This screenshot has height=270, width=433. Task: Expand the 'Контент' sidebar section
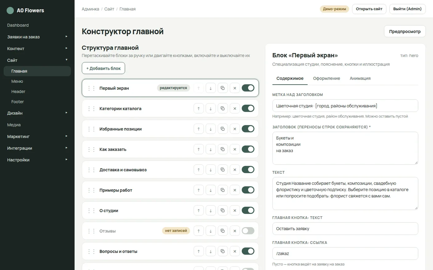(x=37, y=48)
